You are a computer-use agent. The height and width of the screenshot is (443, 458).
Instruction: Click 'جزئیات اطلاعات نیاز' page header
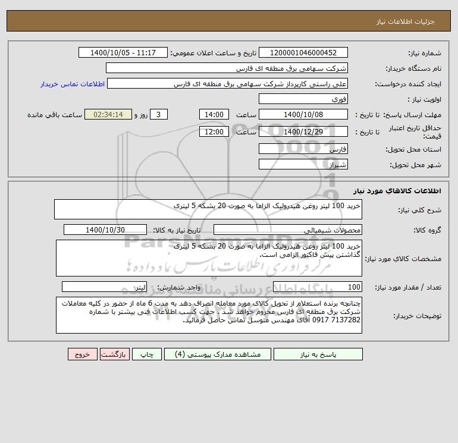[x=406, y=21]
